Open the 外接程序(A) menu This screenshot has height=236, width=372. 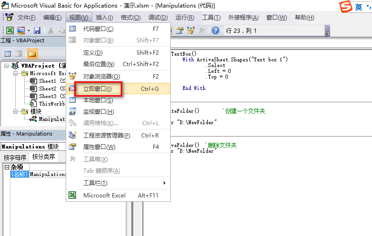pyautogui.click(x=243, y=18)
